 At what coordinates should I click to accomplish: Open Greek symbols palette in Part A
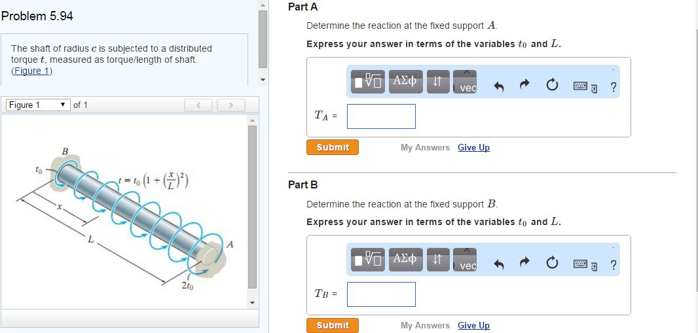405,82
